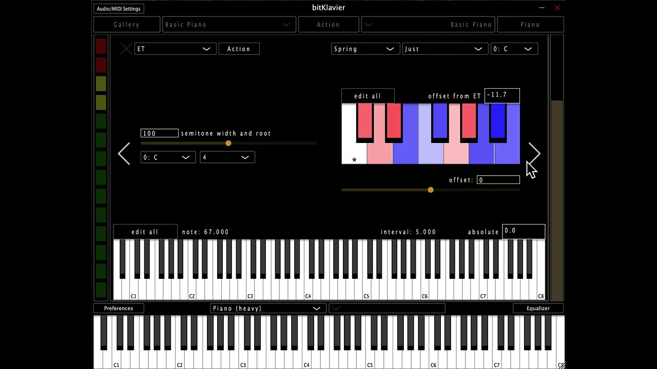The image size is (657, 369).
Task: Open the right Basic Piano dropdown
Action: click(x=428, y=25)
